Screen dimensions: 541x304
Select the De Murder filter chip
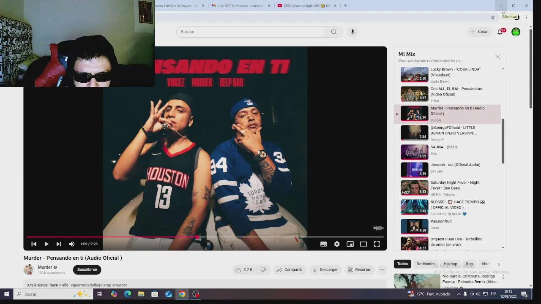click(x=426, y=264)
